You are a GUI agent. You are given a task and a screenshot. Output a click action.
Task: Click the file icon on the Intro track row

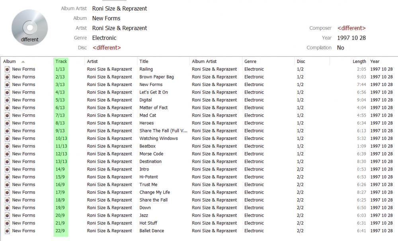[x=7, y=169]
